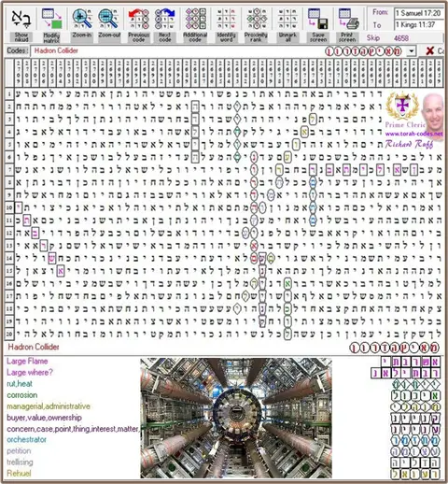Click the collider detector photo thumbnail
This screenshot has height=484, width=448.
236,418
